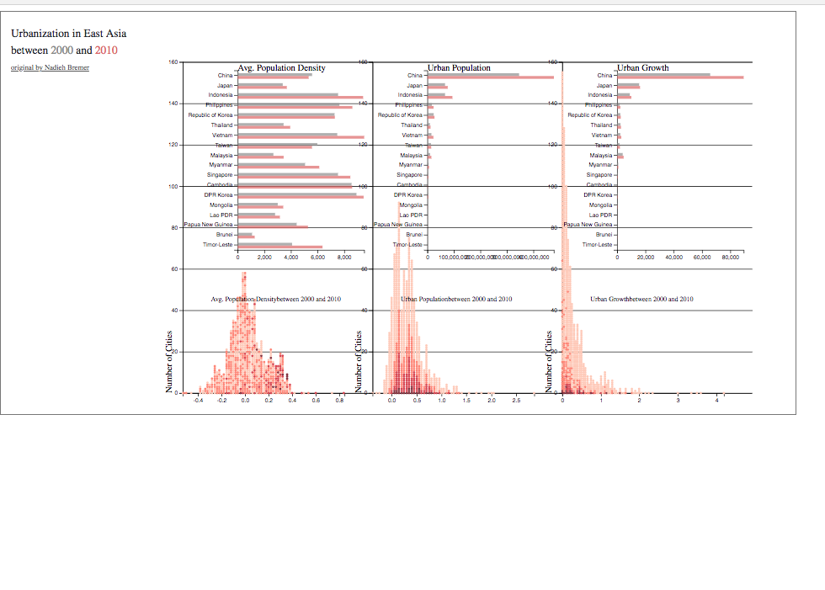Click the "Urbanization in East Asia" heading
Viewport: 825px width, 590px height.
click(69, 33)
